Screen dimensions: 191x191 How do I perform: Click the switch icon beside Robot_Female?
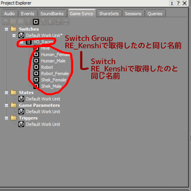click(36, 73)
